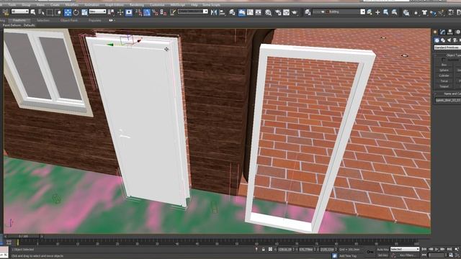Open the Schematic View icon
The image size is (461, 259).
258,12
